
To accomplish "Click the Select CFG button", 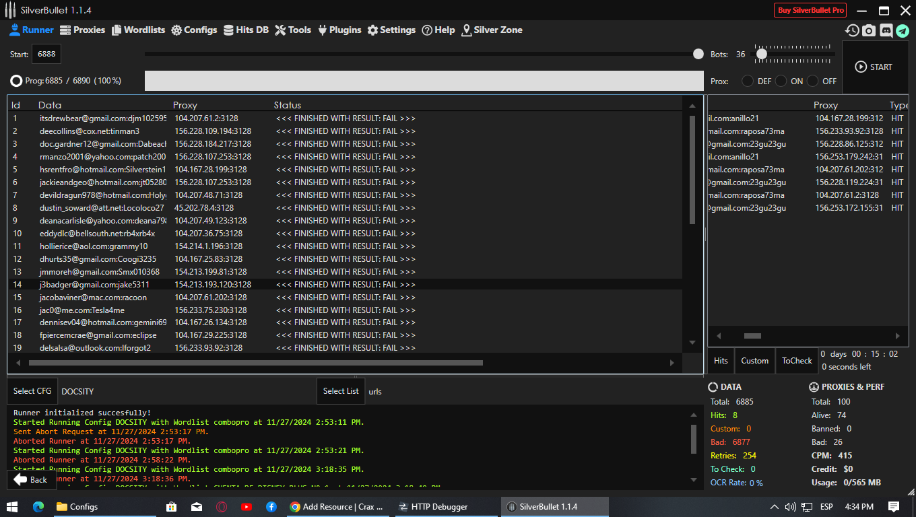I will (x=32, y=391).
